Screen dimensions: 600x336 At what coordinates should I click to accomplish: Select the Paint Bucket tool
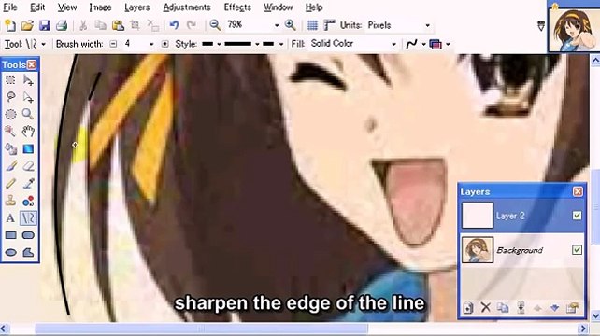click(10, 148)
